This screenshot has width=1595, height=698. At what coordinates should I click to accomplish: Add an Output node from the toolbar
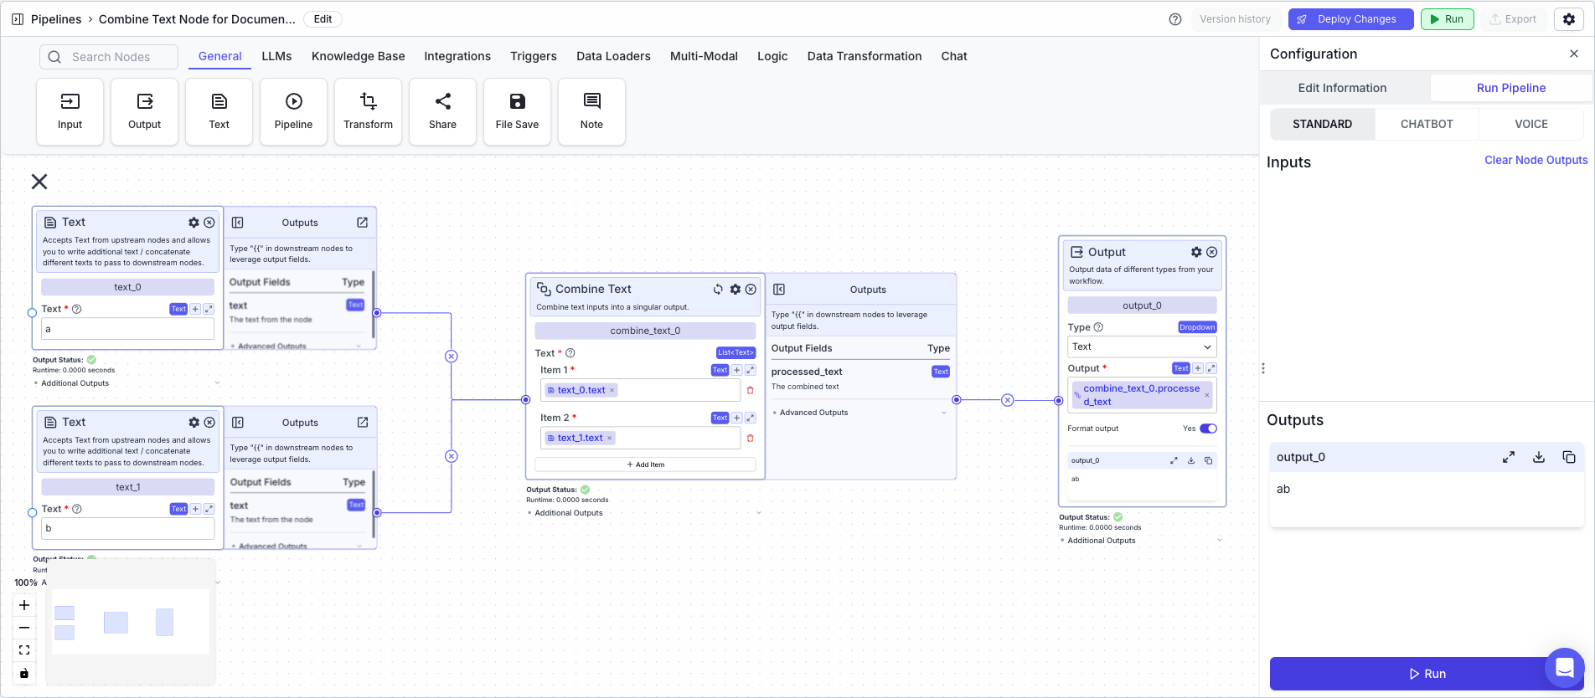[144, 111]
